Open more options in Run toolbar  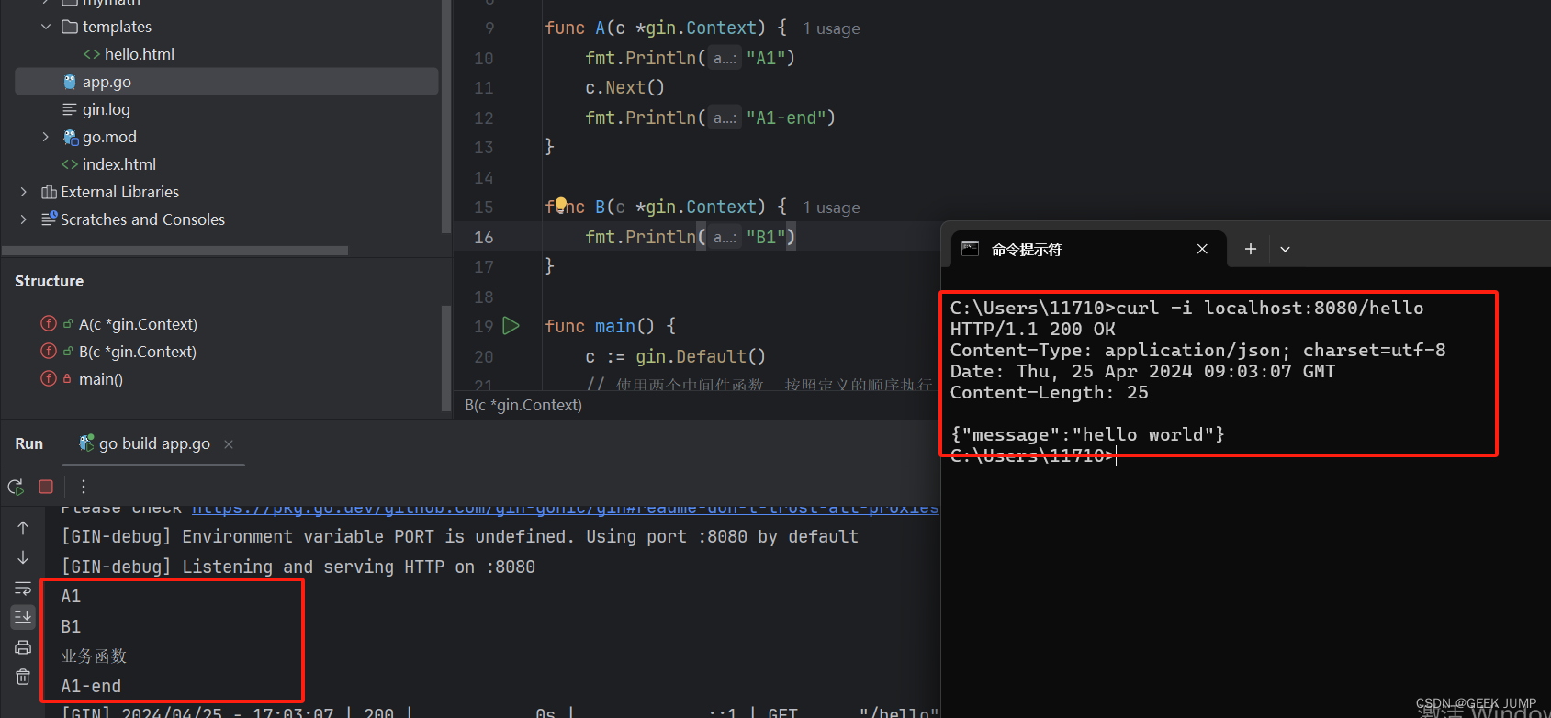(84, 487)
